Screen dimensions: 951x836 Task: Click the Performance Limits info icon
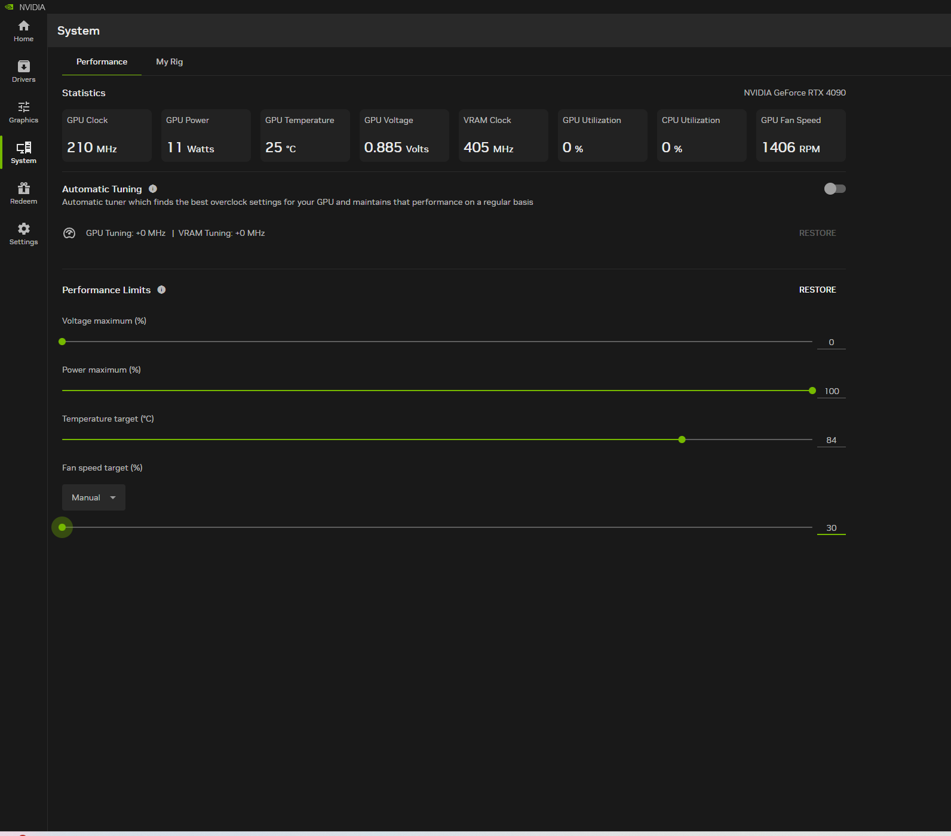pyautogui.click(x=161, y=290)
